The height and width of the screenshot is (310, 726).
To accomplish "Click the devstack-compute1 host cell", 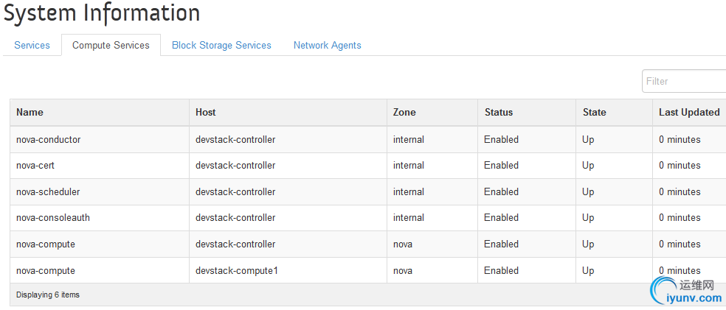I will pyautogui.click(x=237, y=271).
